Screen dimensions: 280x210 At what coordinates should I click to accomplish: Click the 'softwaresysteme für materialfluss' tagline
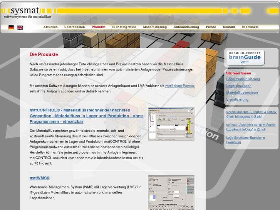[27, 17]
